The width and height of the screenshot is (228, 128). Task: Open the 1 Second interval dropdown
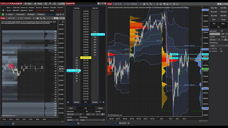[x=29, y=18]
